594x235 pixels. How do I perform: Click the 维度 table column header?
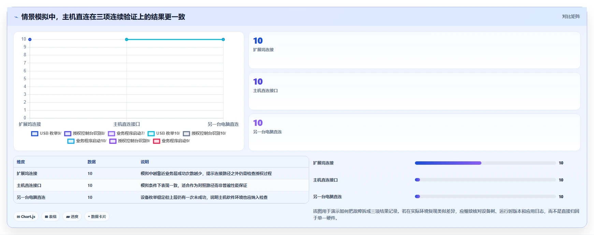pos(21,162)
